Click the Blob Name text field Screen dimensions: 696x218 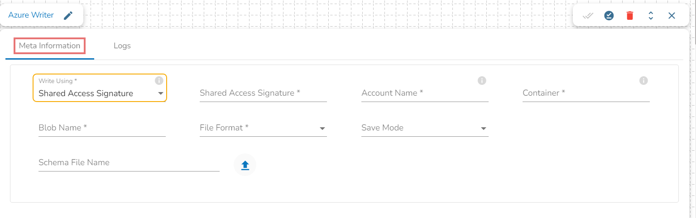point(102,128)
